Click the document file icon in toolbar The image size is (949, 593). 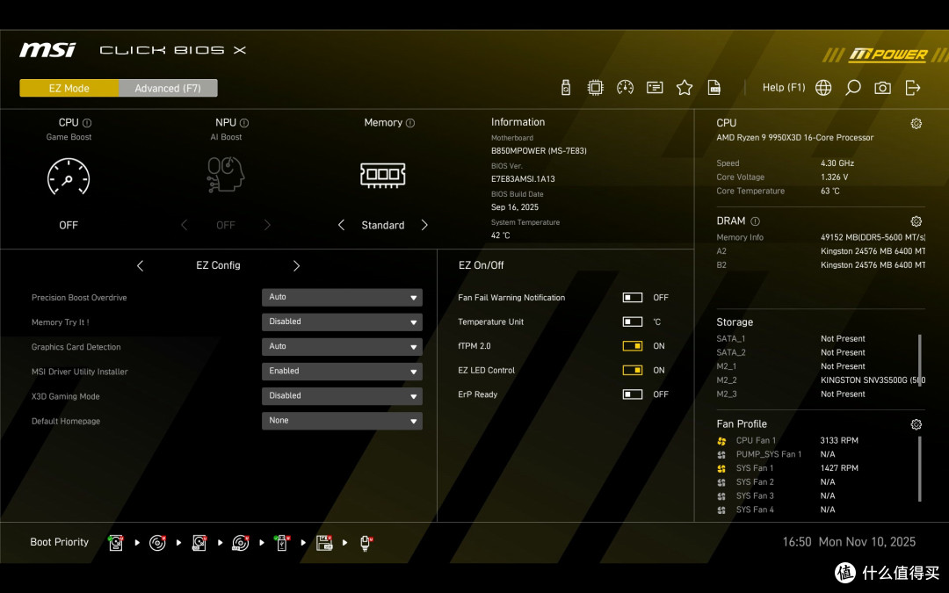[714, 88]
